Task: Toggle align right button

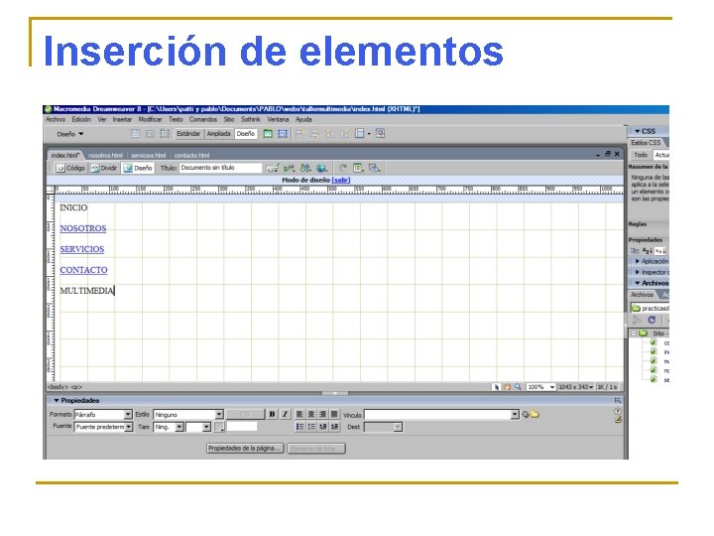Action: [323, 414]
